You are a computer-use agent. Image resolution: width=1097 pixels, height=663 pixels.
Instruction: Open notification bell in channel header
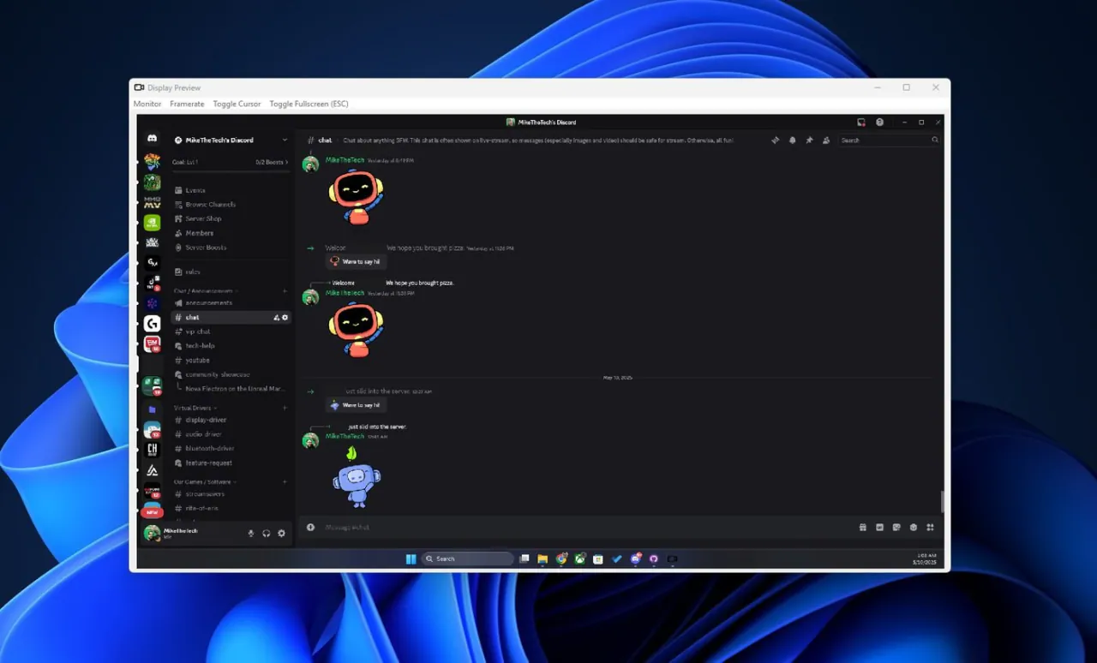pyautogui.click(x=792, y=140)
